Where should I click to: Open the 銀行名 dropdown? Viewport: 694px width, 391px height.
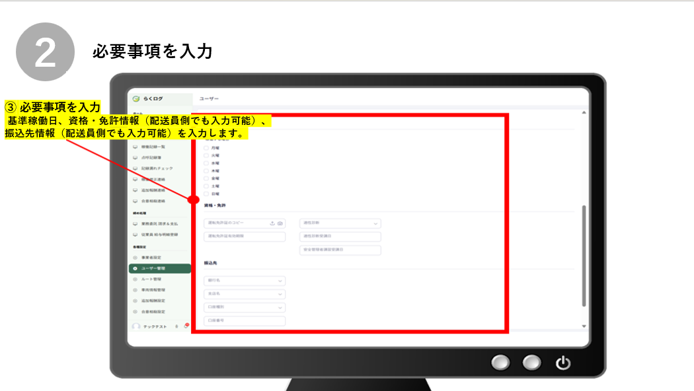(245, 281)
